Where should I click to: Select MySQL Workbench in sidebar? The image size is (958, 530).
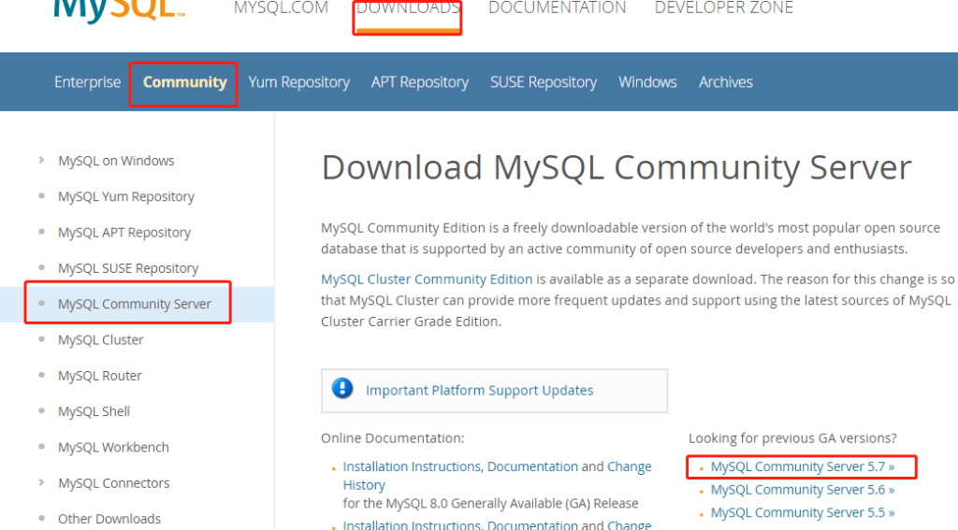(113, 448)
